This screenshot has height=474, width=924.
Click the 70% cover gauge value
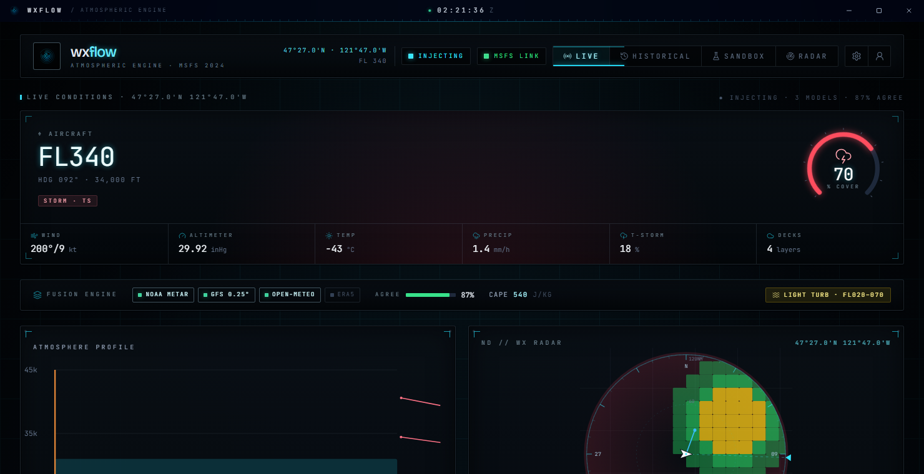(x=843, y=175)
